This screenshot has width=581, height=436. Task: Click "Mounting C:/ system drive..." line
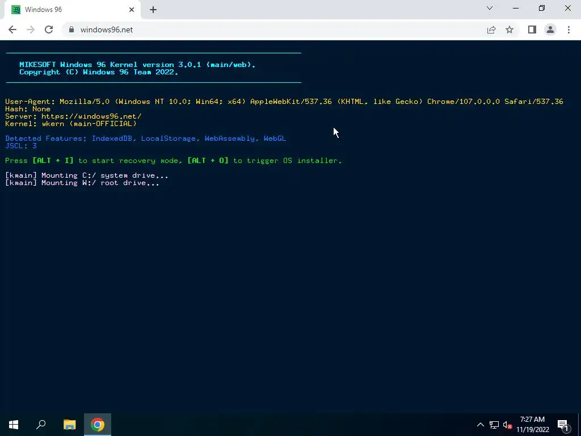[x=87, y=175]
